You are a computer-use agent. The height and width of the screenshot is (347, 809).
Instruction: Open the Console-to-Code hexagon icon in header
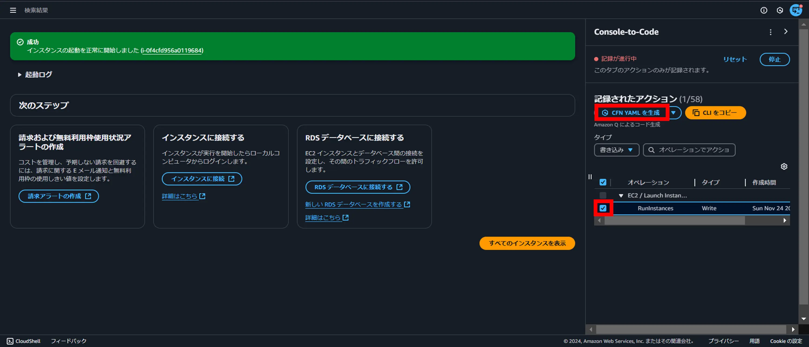(x=780, y=10)
